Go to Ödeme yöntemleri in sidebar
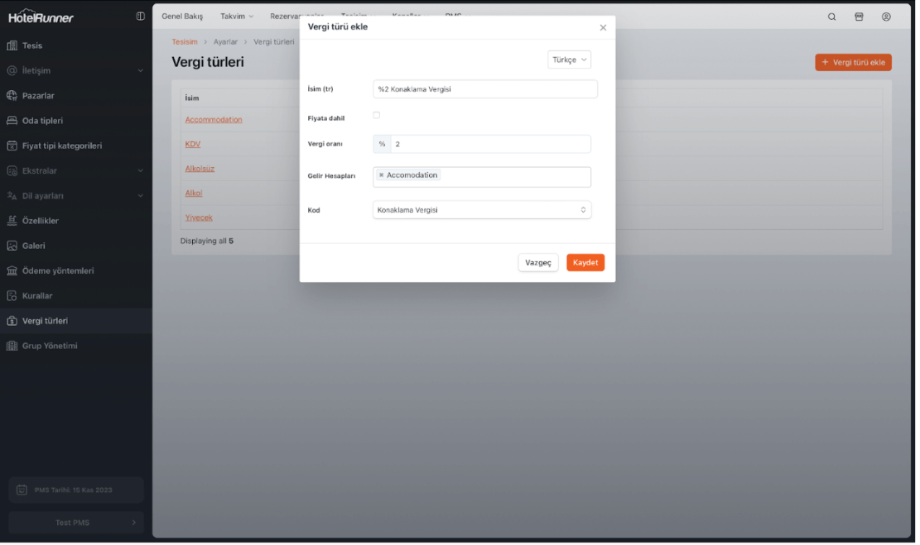Viewport: 920px width, 545px height. (57, 270)
